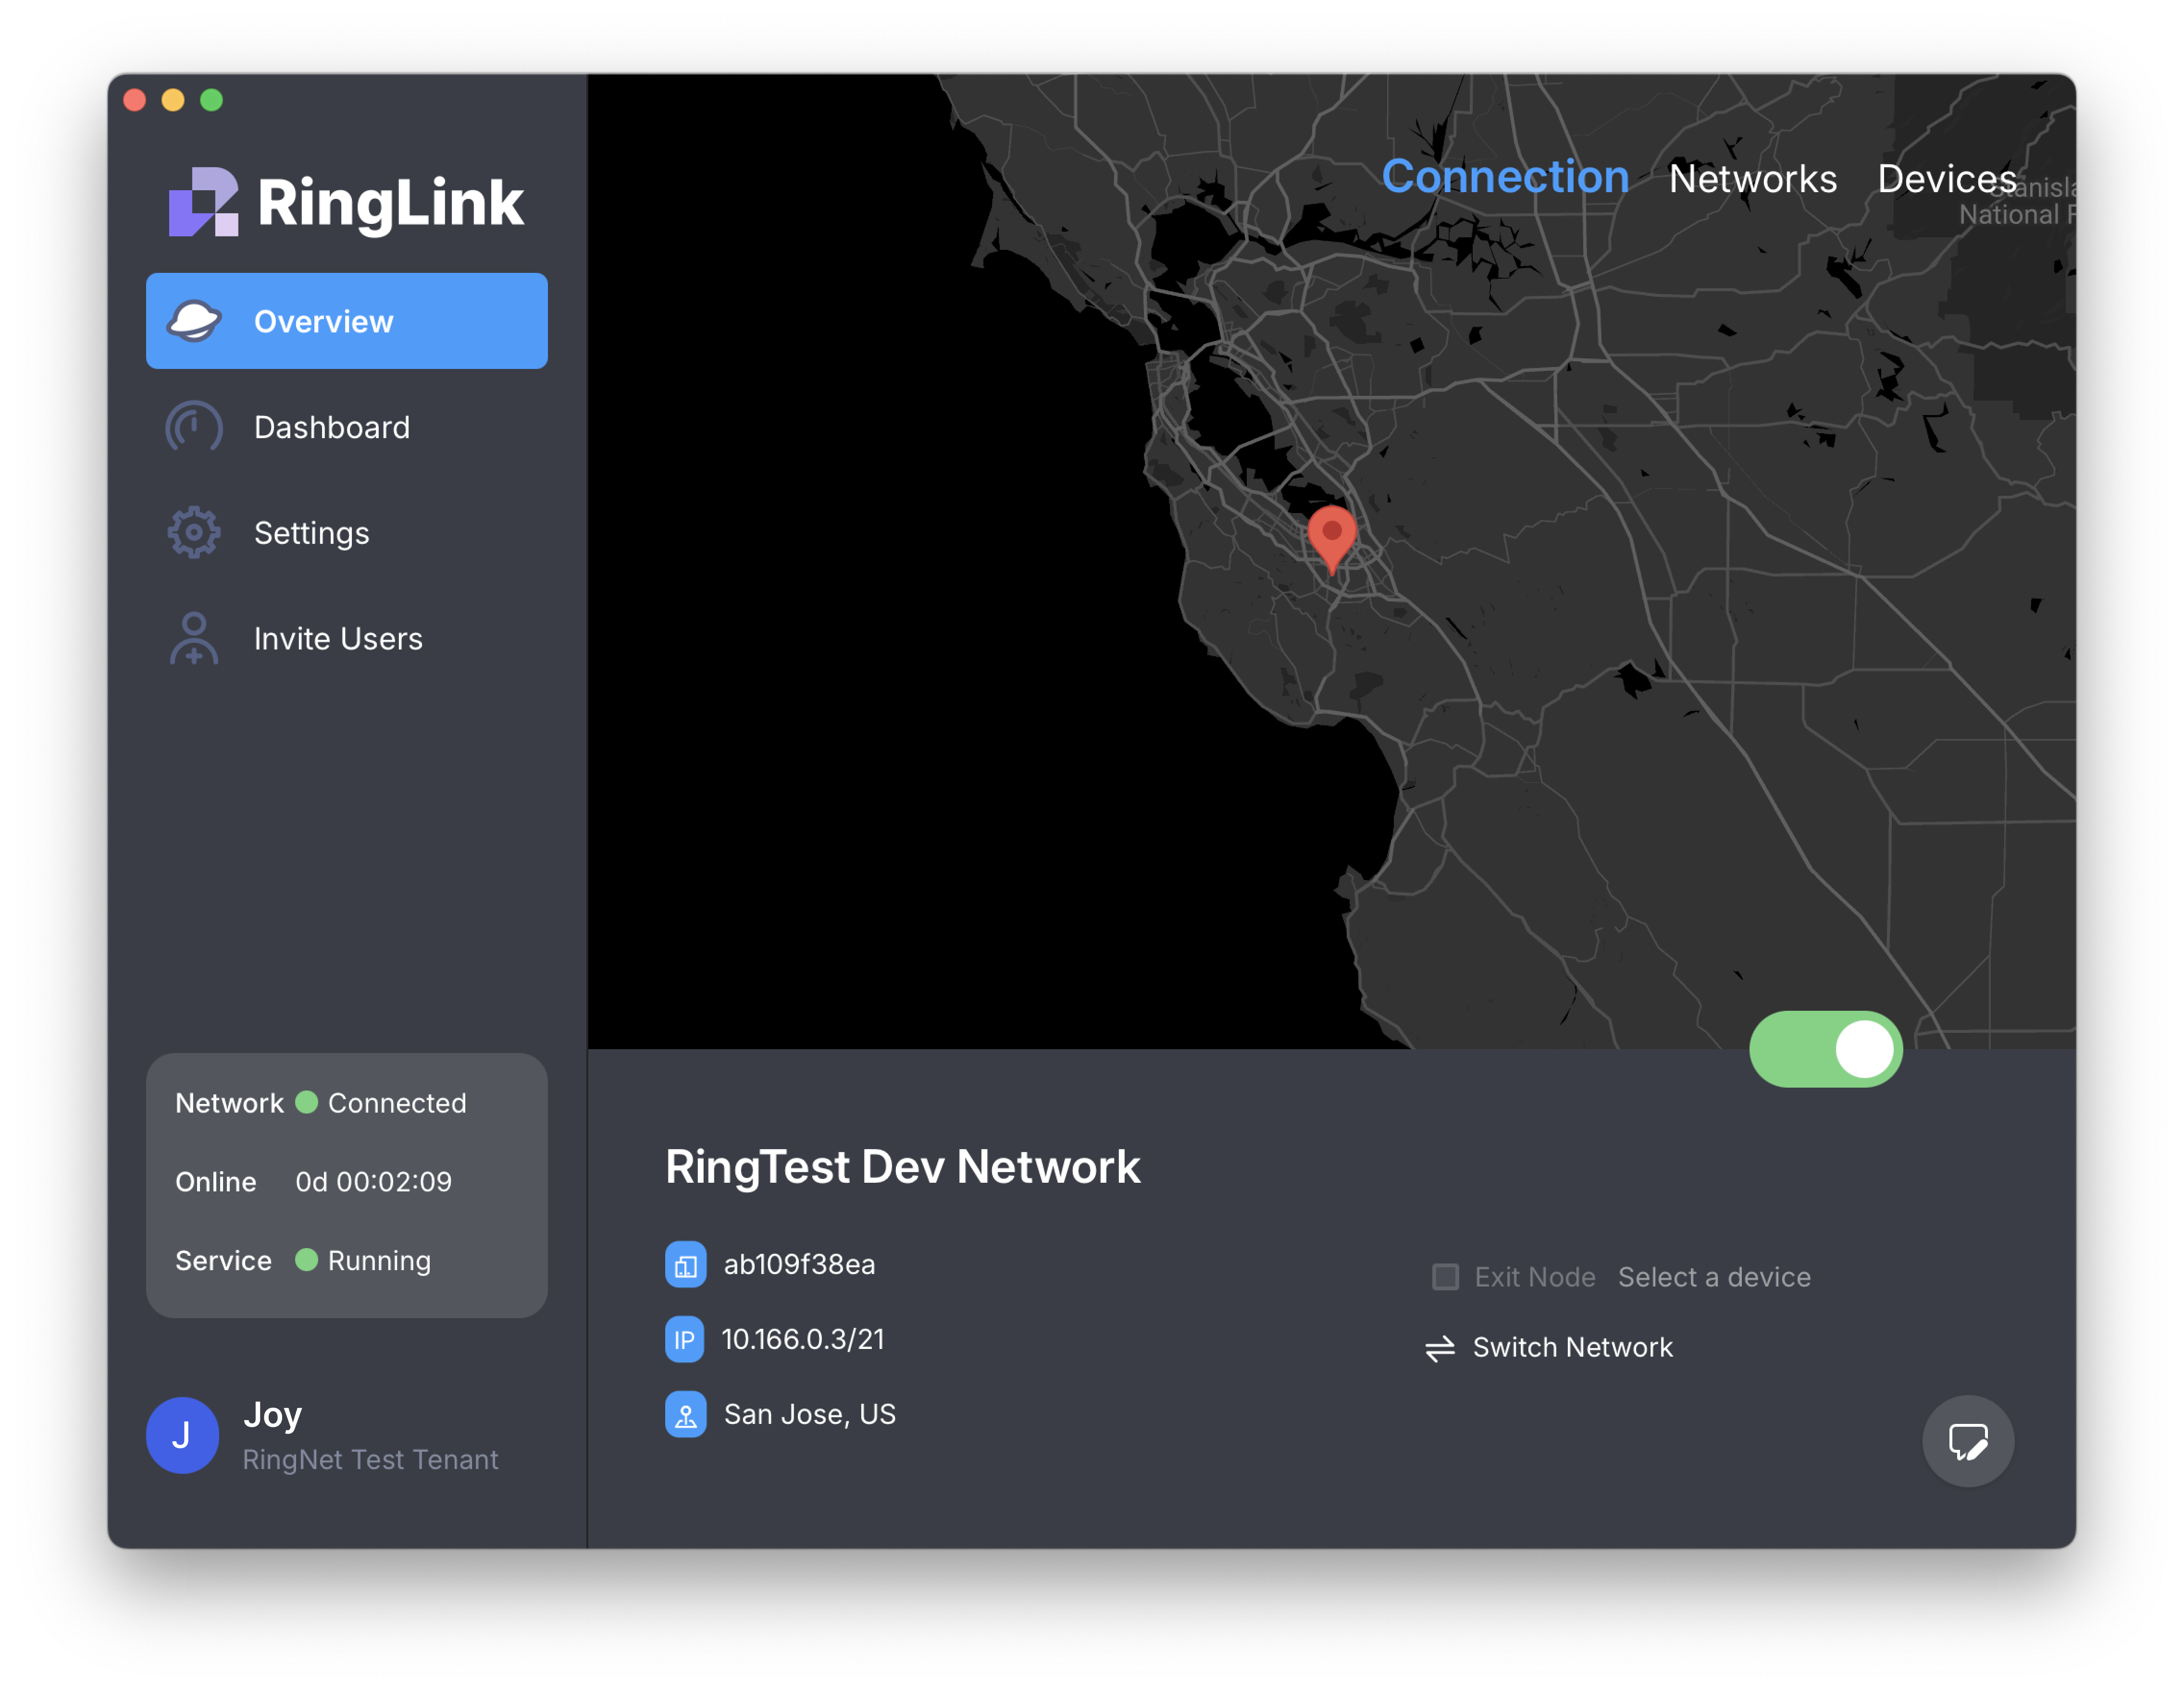This screenshot has height=1691, width=2184.
Task: Click the Invite Users person icon
Action: pyautogui.click(x=194, y=638)
